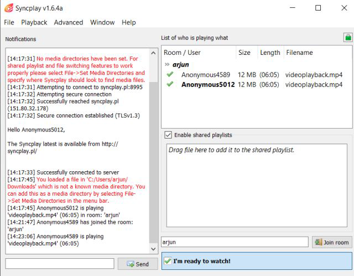Open the Advanced menu
Image resolution: width=354 pixels, height=276 pixels.
tap(69, 22)
